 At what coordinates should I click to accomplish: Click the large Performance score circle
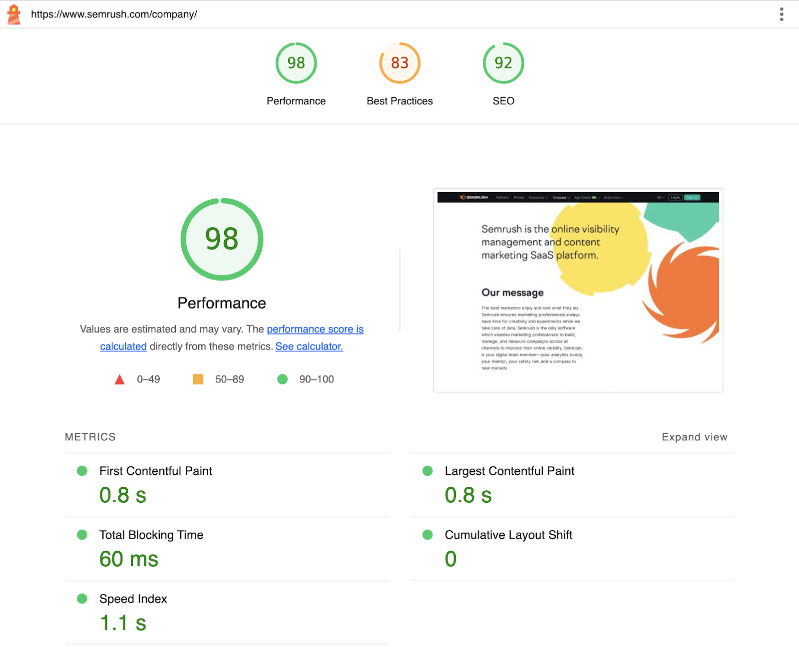[222, 240]
